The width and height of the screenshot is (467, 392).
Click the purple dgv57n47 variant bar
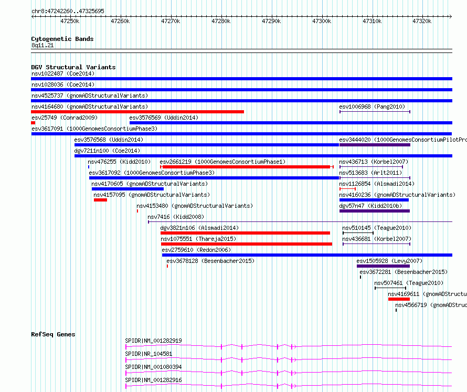375,211
